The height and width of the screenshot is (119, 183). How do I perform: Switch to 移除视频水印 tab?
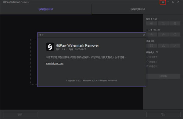tap(138, 9)
